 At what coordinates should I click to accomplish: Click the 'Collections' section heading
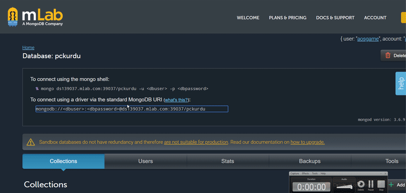pos(46,184)
